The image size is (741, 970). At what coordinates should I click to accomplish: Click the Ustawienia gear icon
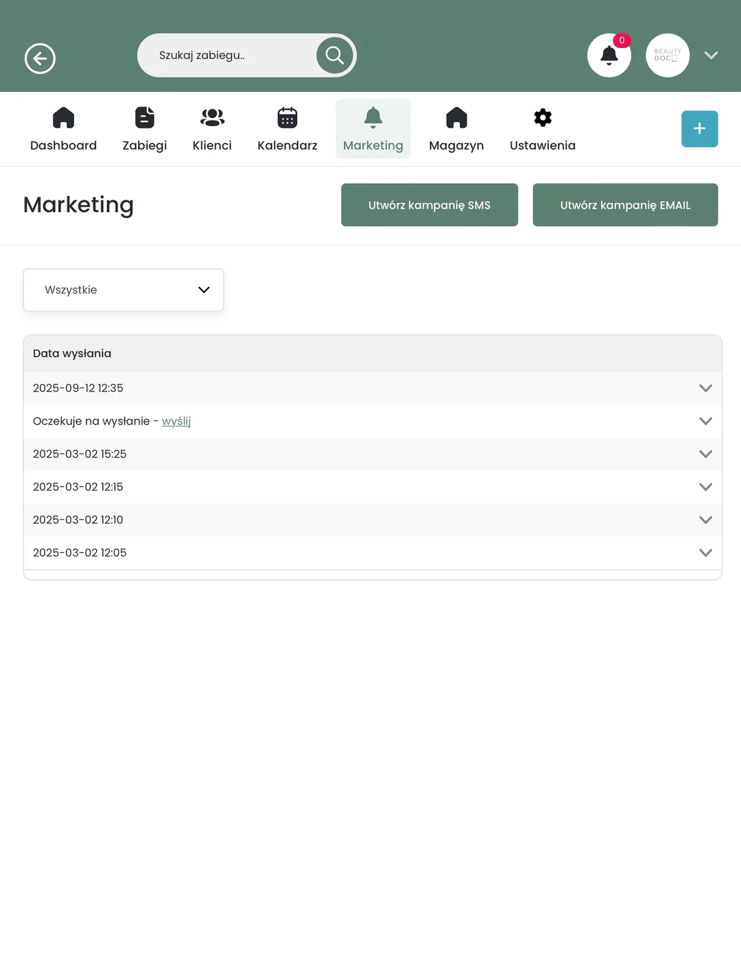click(x=543, y=118)
